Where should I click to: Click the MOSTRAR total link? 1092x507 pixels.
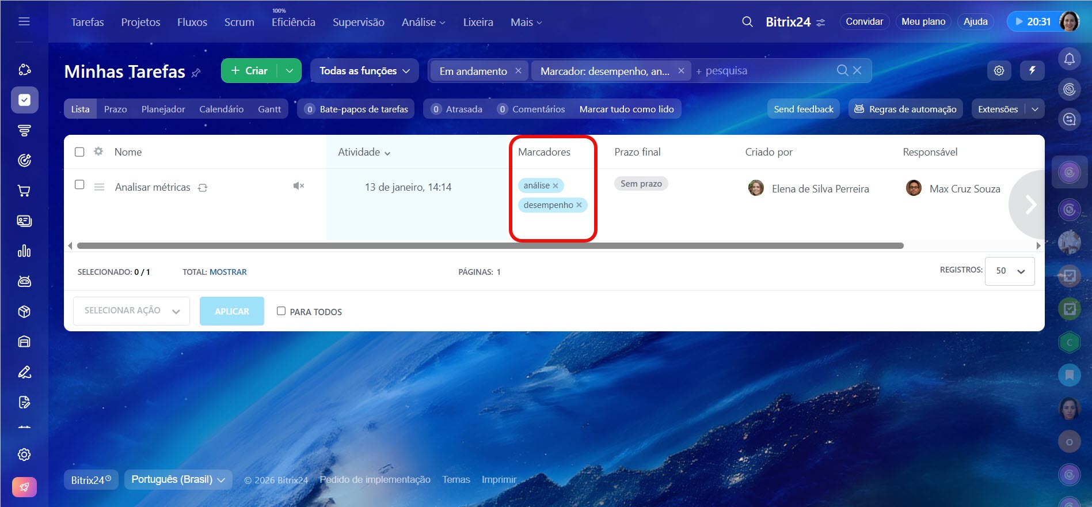(228, 272)
